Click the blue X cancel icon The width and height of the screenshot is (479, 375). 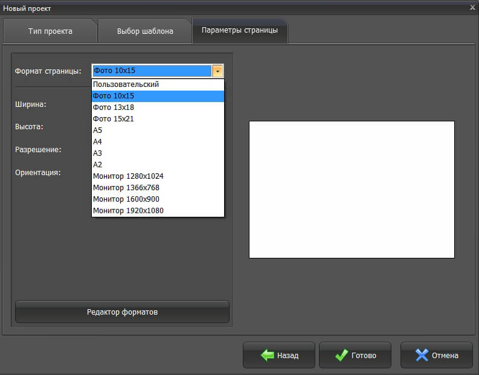tap(422, 355)
